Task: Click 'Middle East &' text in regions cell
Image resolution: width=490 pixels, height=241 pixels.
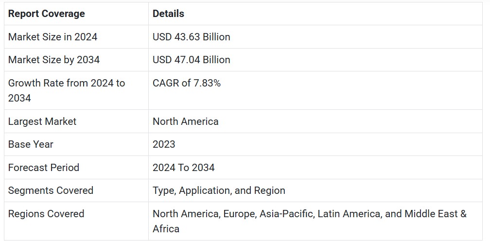Action: click(436, 214)
